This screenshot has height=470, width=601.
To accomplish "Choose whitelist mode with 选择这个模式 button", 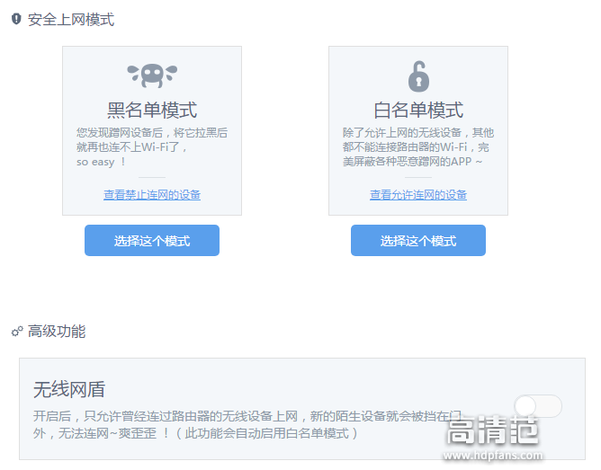I will tap(418, 240).
